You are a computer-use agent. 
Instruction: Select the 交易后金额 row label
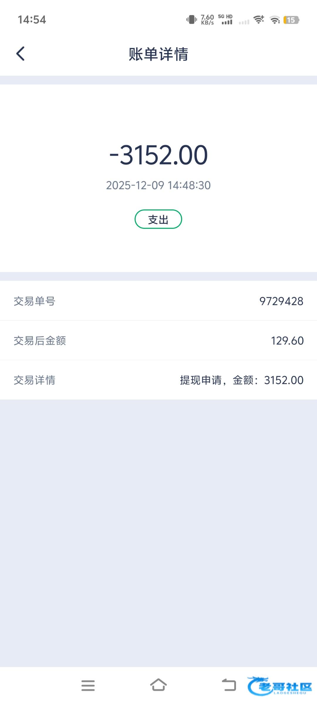tap(40, 341)
